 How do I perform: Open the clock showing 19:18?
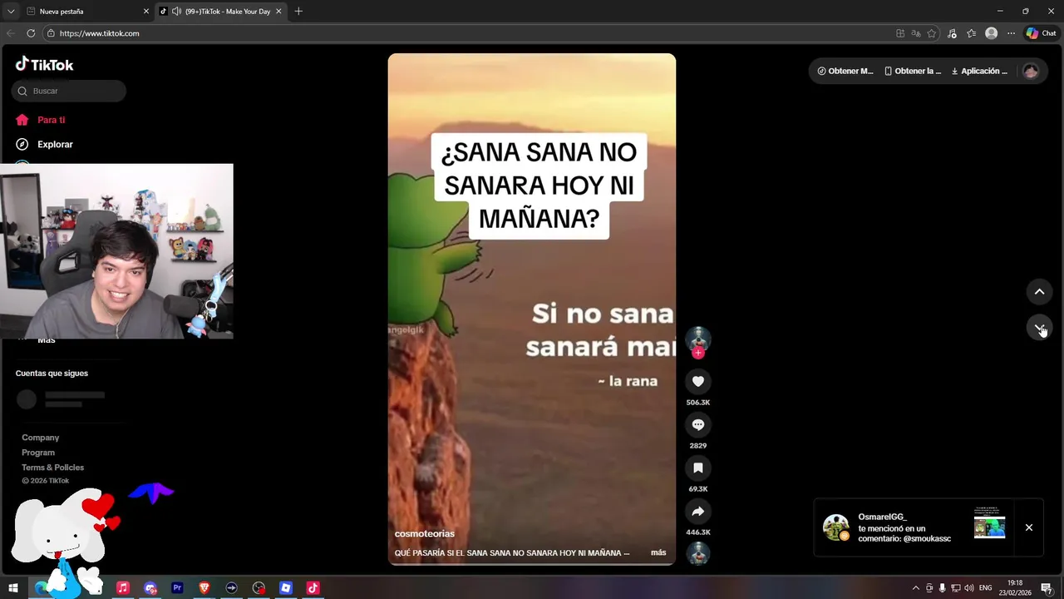tap(1015, 588)
